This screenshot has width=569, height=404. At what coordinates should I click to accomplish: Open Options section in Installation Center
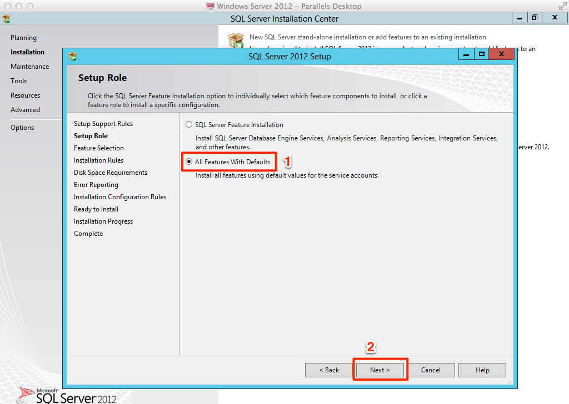click(22, 128)
